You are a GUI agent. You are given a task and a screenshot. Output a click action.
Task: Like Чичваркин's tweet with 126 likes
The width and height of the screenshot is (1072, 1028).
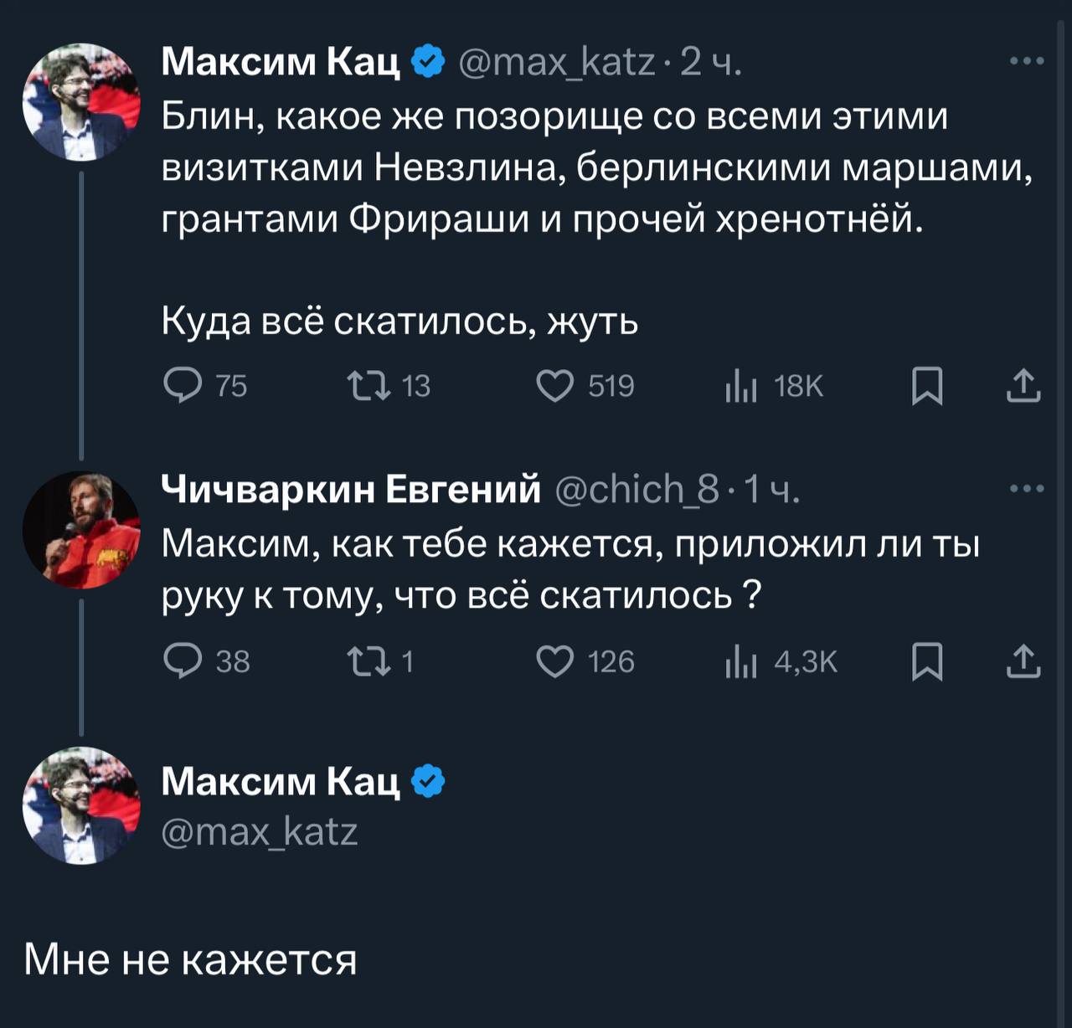[585, 661]
